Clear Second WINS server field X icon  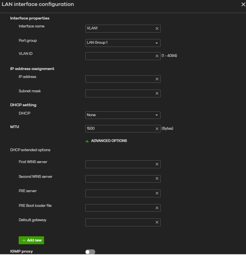pyautogui.click(x=157, y=179)
